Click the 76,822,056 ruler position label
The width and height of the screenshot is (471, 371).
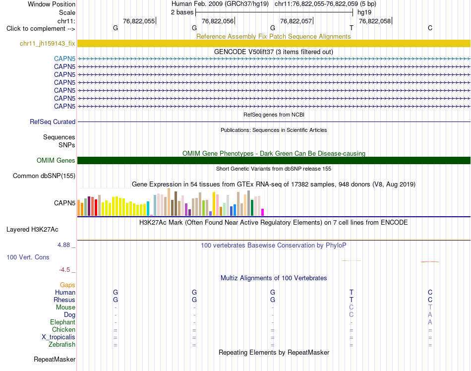[218, 21]
